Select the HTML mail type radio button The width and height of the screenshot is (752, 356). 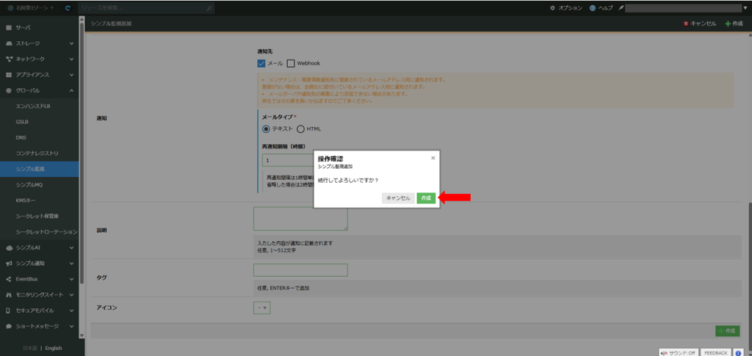pyautogui.click(x=300, y=129)
